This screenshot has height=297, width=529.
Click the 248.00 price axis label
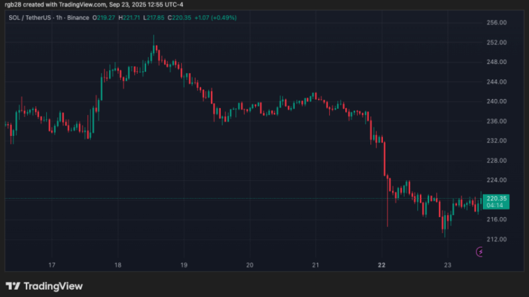tap(497, 62)
